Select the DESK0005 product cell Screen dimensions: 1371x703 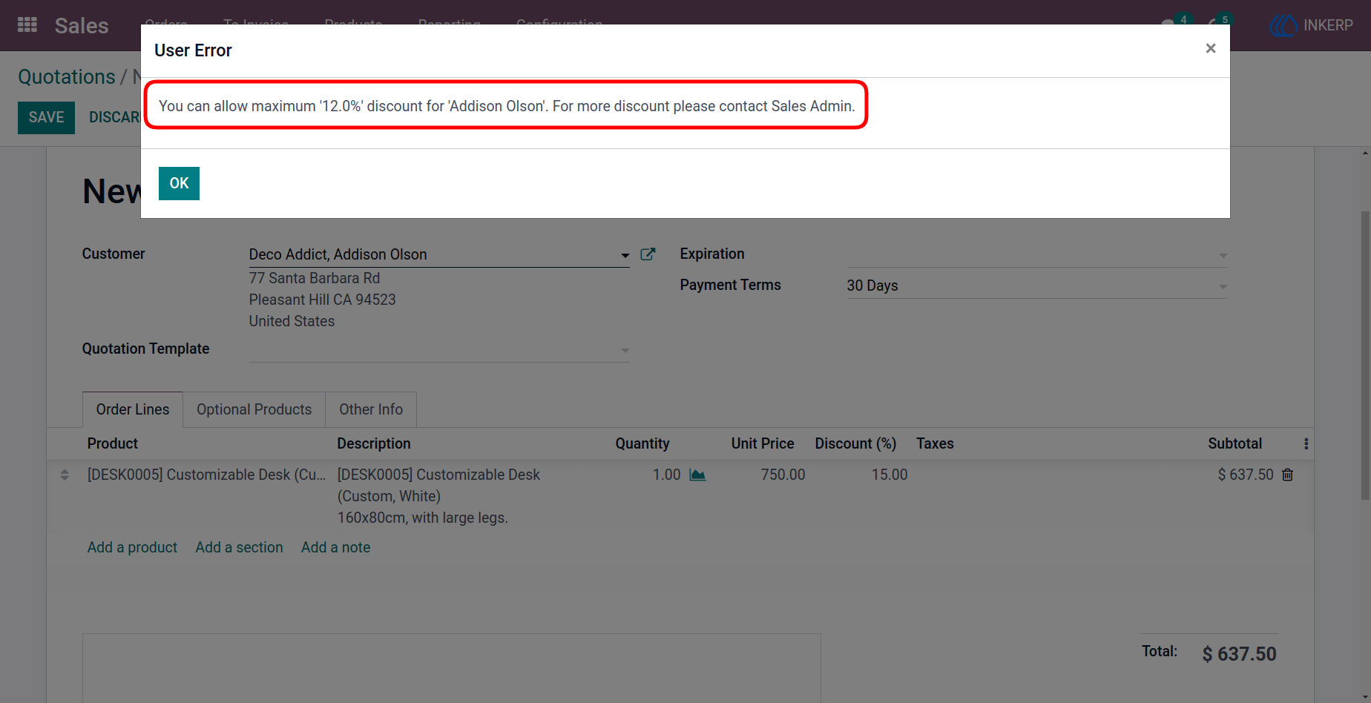(206, 475)
